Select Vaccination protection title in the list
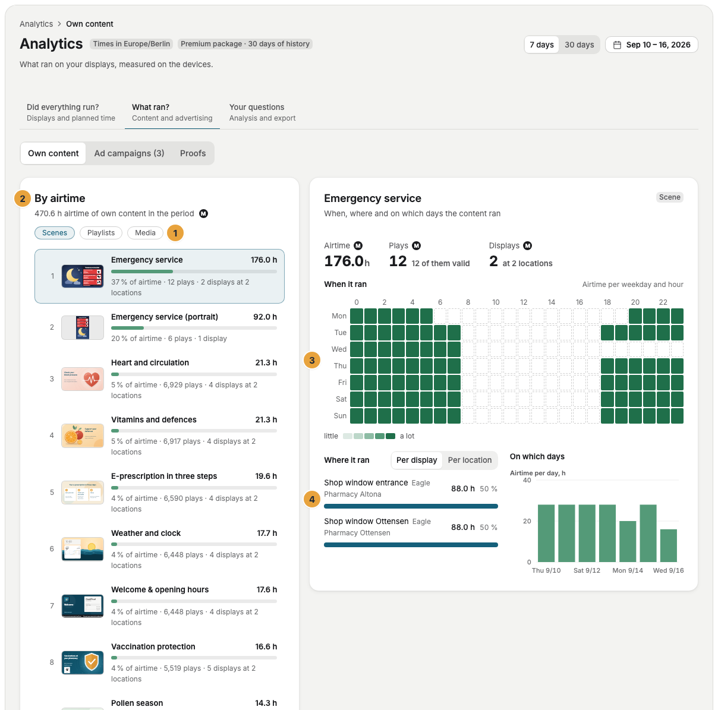718x710 pixels. [153, 647]
